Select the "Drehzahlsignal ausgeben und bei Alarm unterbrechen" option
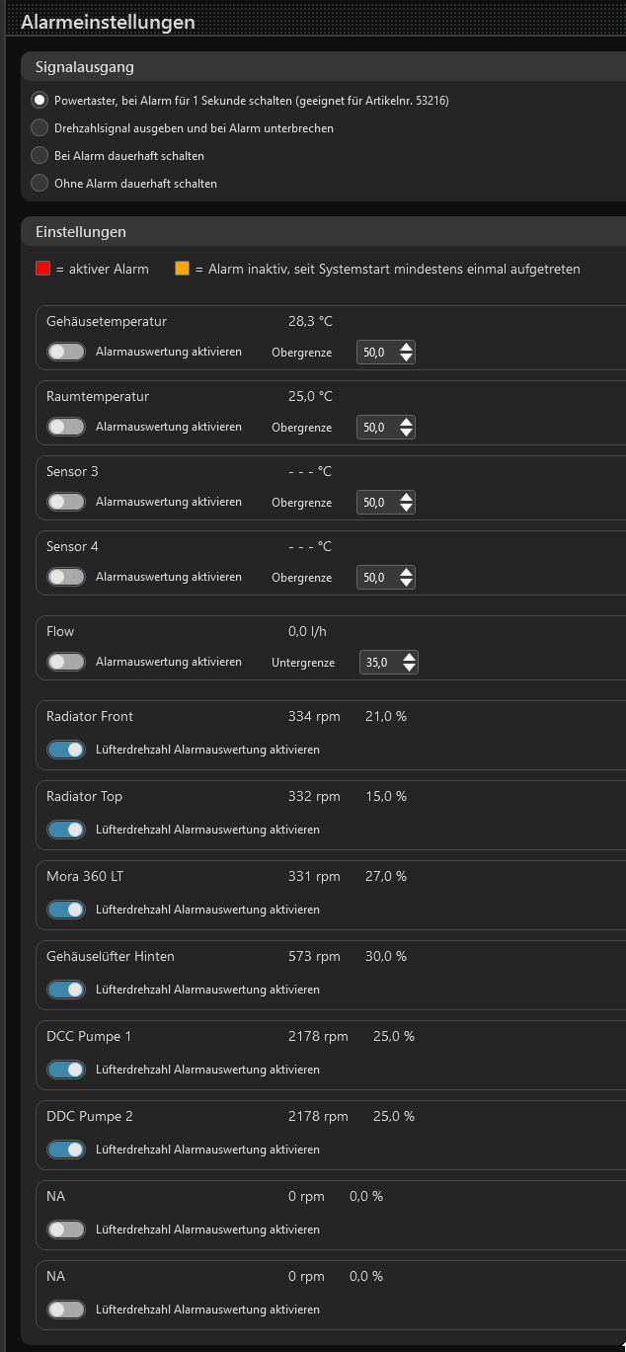Viewport: 626px width, 1352px height. point(39,127)
